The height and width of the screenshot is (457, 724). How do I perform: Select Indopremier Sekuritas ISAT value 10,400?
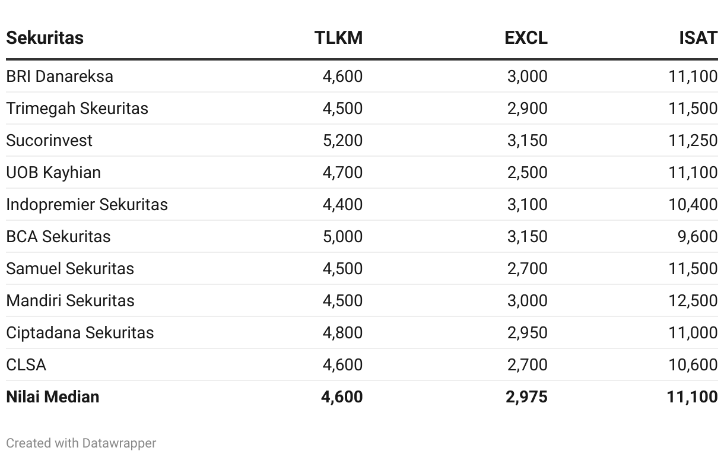[x=693, y=204]
